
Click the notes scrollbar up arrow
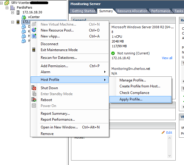[x=169, y=138]
